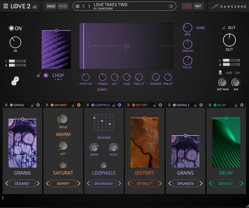The image size is (249, 208).
Task: Click the DRIVE knob in SATURAT
Action: click(x=63, y=119)
